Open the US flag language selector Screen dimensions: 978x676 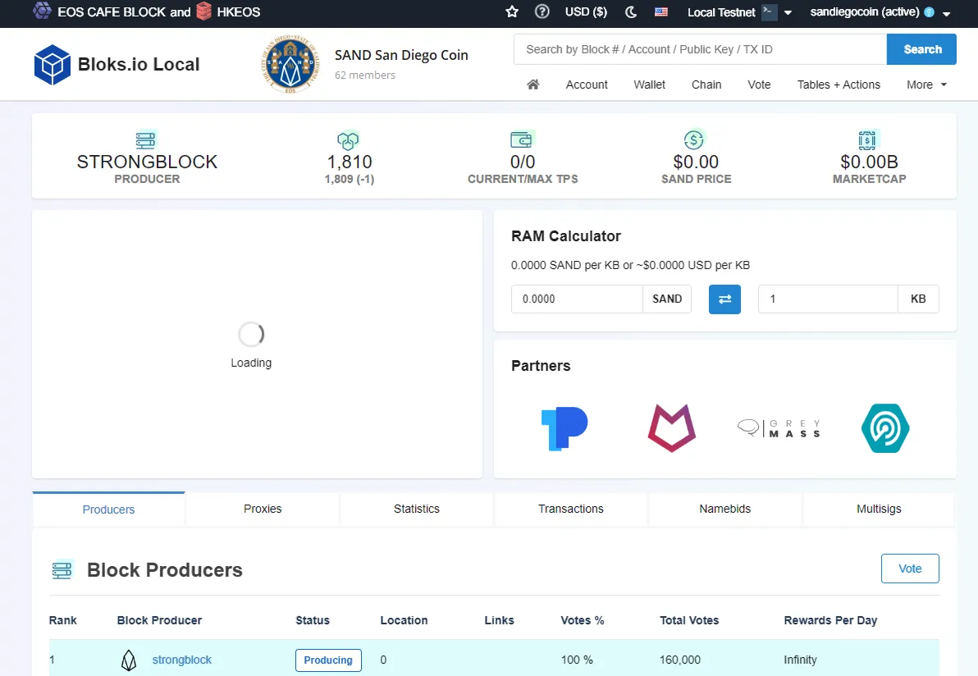coord(661,11)
